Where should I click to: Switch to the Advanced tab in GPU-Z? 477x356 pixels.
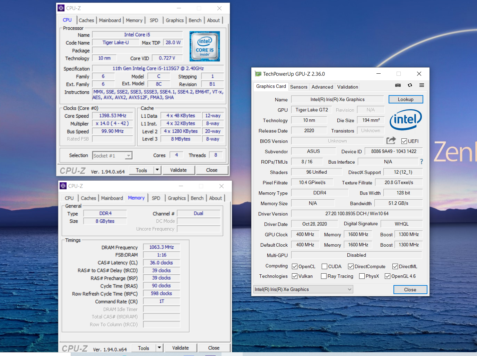[x=322, y=87]
